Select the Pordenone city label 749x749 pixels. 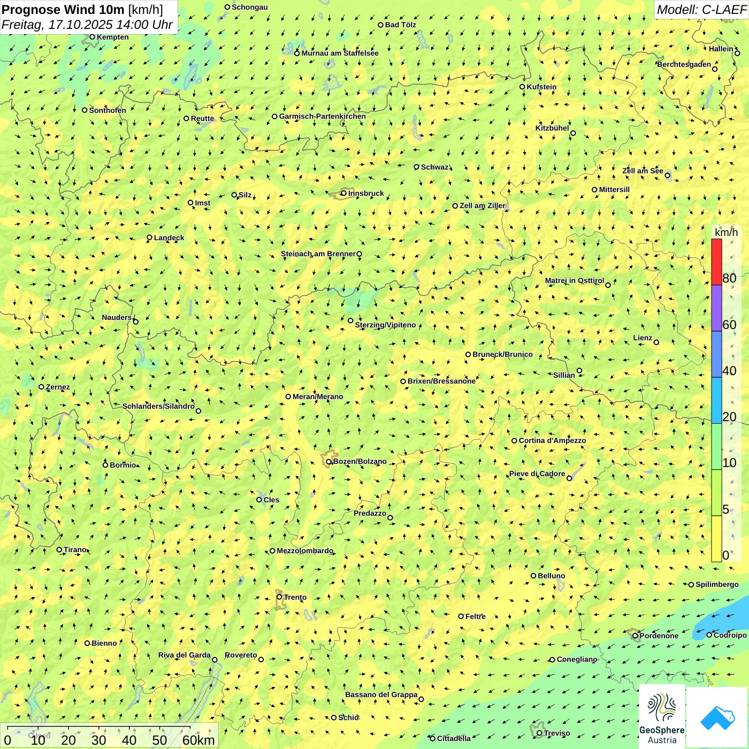coord(659,636)
